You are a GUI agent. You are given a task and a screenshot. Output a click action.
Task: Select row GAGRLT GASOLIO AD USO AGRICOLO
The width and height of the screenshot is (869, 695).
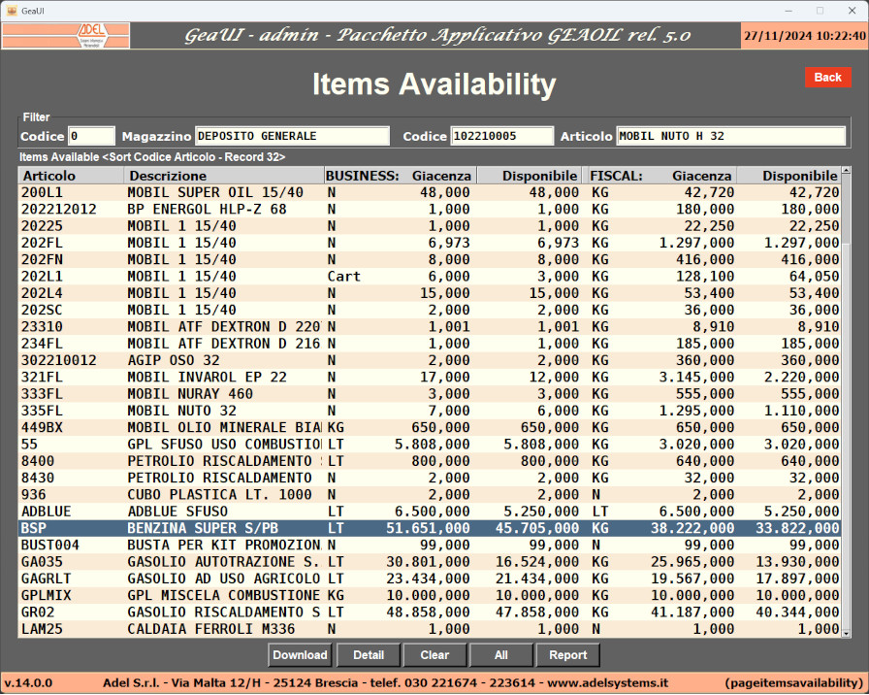pos(430,579)
